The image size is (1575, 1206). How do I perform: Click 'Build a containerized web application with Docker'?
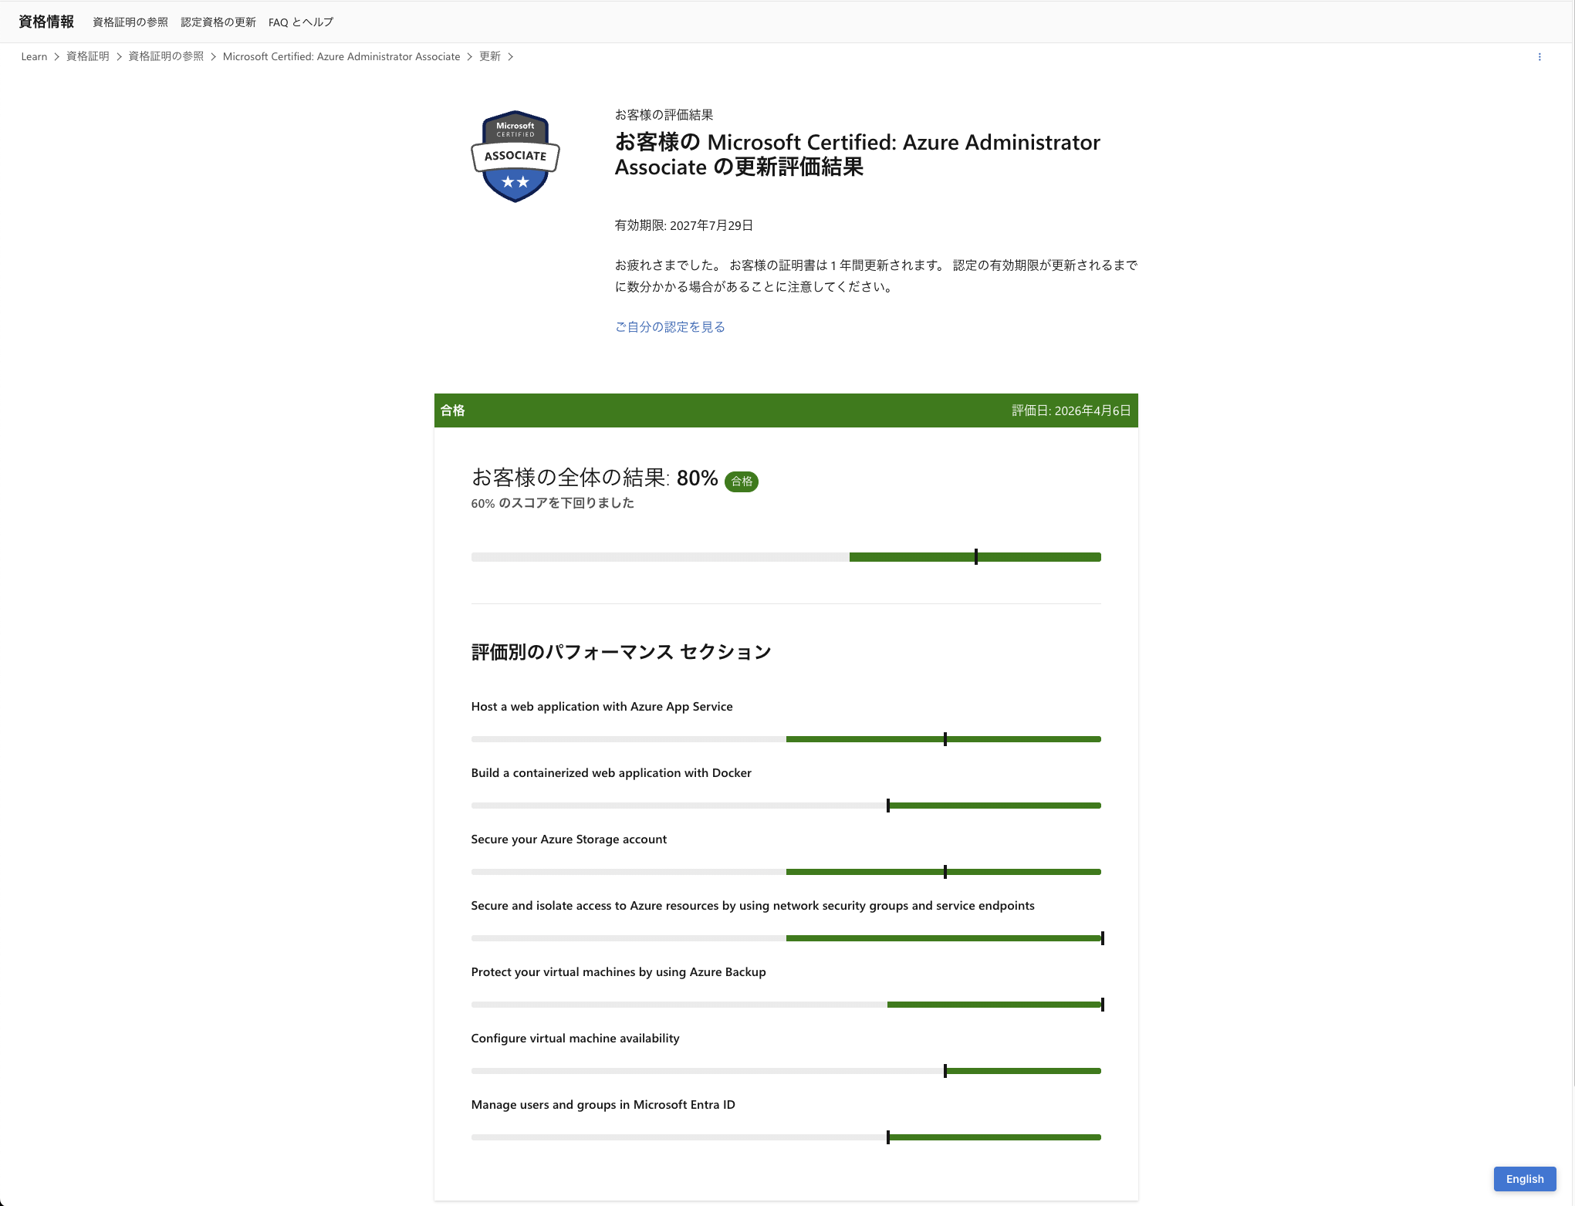(611, 773)
